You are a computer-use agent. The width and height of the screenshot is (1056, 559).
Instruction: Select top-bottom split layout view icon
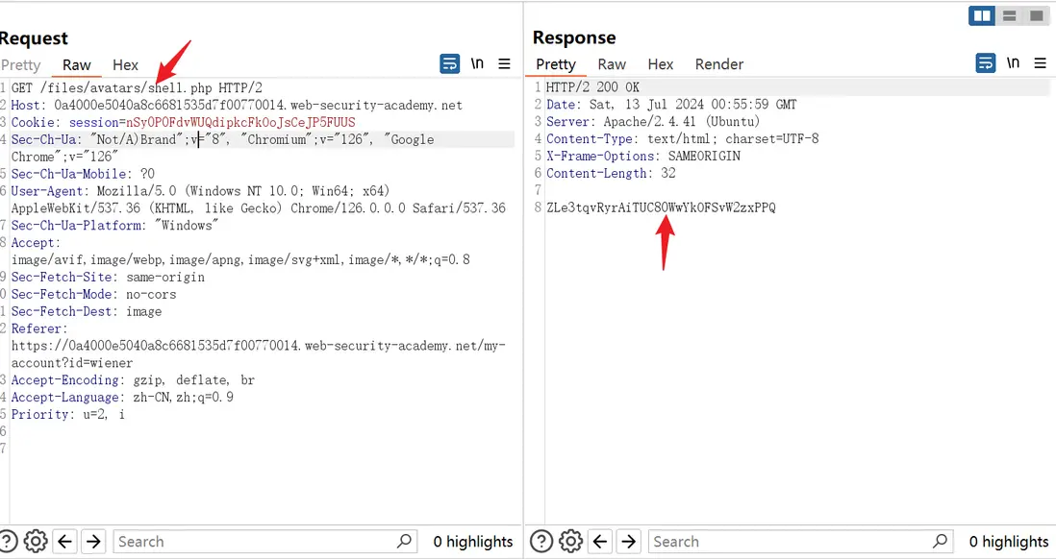1009,15
